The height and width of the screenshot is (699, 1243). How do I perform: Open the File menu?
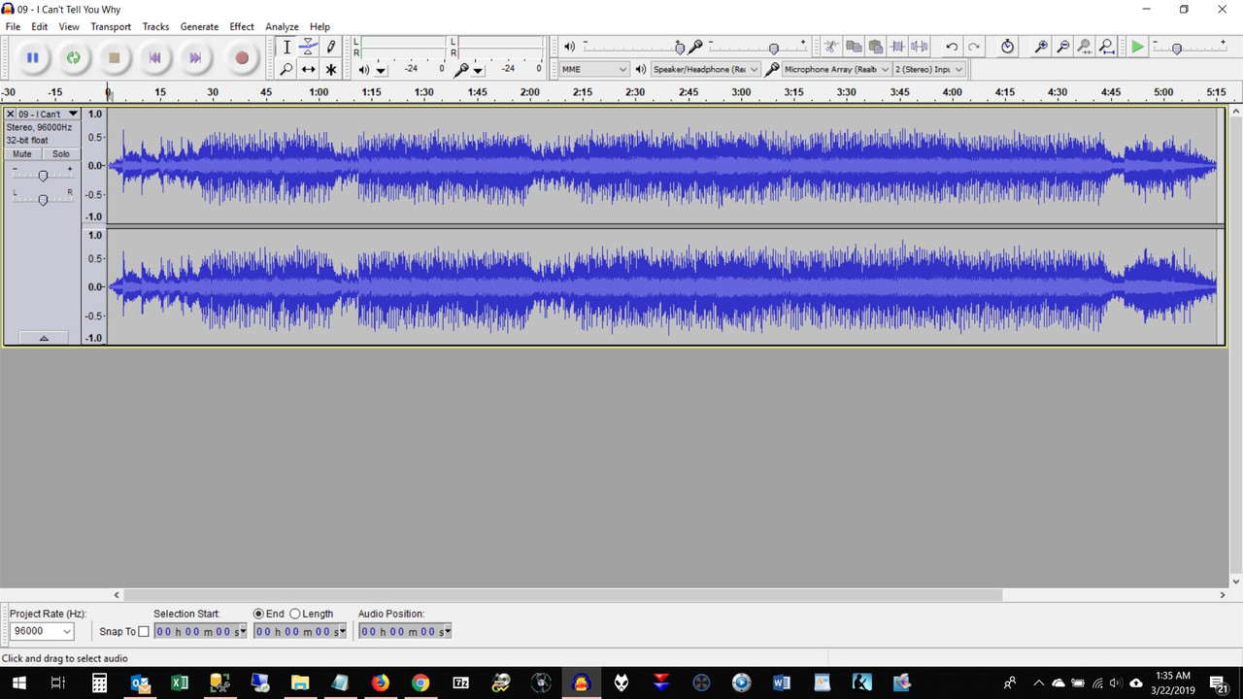(13, 26)
